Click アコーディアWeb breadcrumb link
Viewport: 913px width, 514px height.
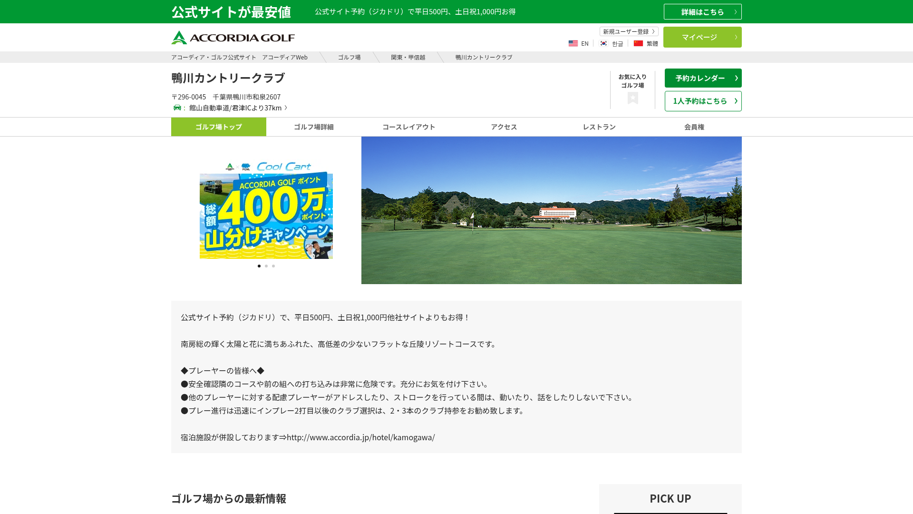pyautogui.click(x=239, y=57)
